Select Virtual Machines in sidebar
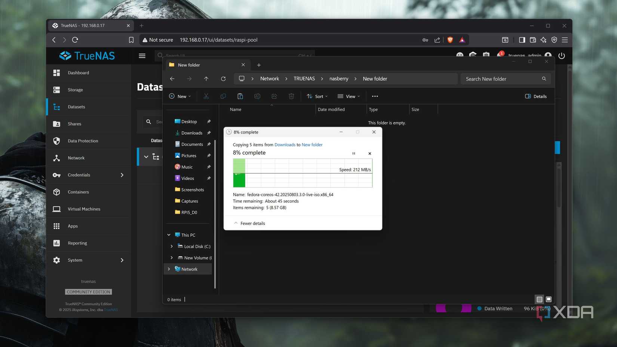 tap(84, 209)
